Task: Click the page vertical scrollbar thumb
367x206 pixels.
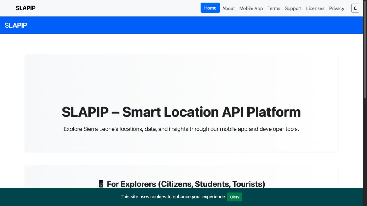Action: tap(365, 49)
